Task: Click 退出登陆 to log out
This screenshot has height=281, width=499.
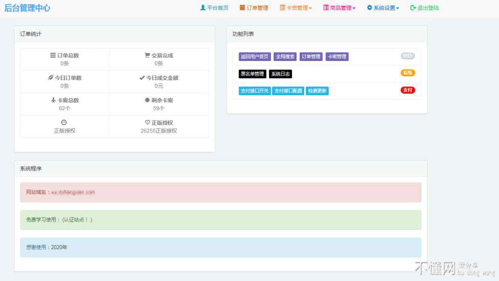Action: pos(428,8)
